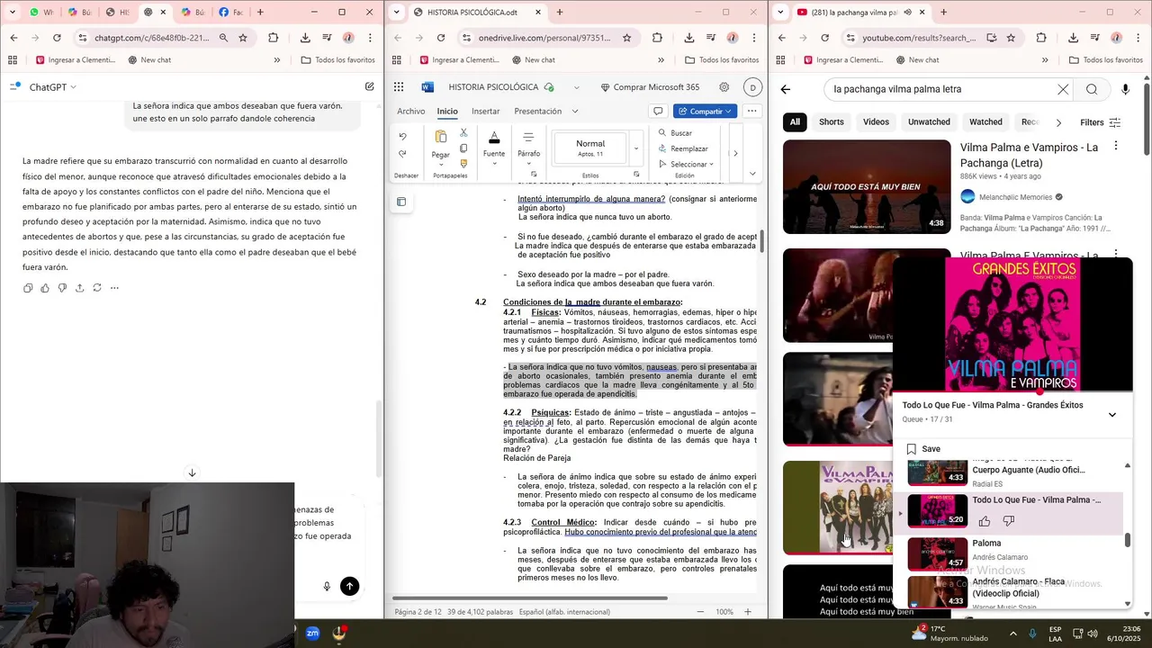Share the ChatGPT response
1152x648 pixels.
pyautogui.click(x=80, y=288)
